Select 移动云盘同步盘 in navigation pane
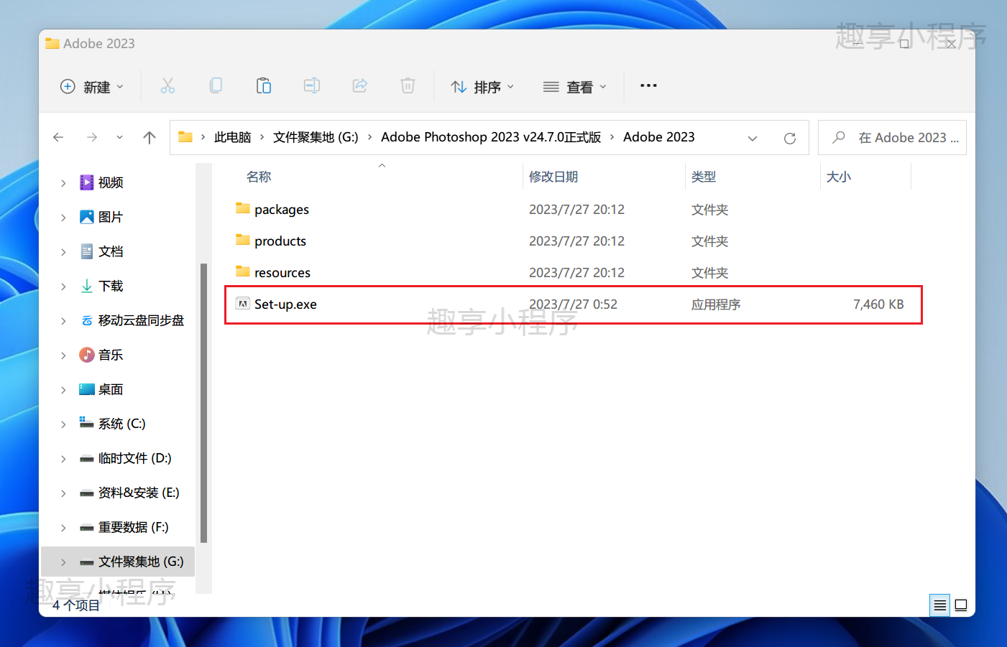 tap(141, 320)
